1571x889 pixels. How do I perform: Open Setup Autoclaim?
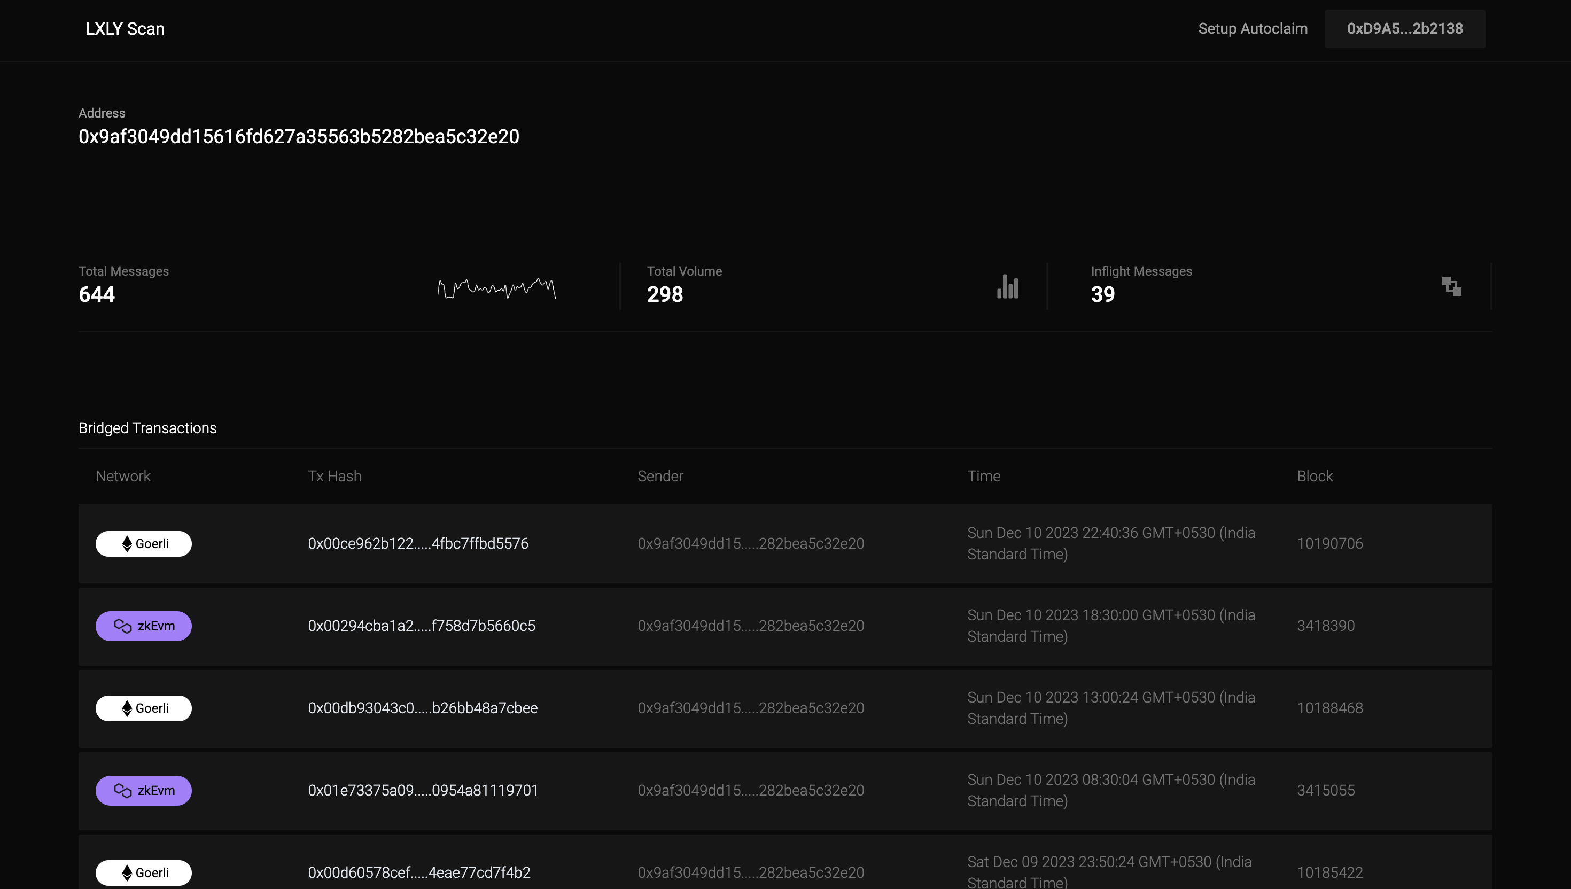1253,29
